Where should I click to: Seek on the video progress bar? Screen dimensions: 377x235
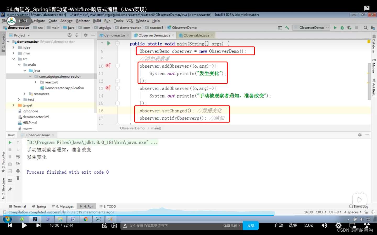pos(188,215)
